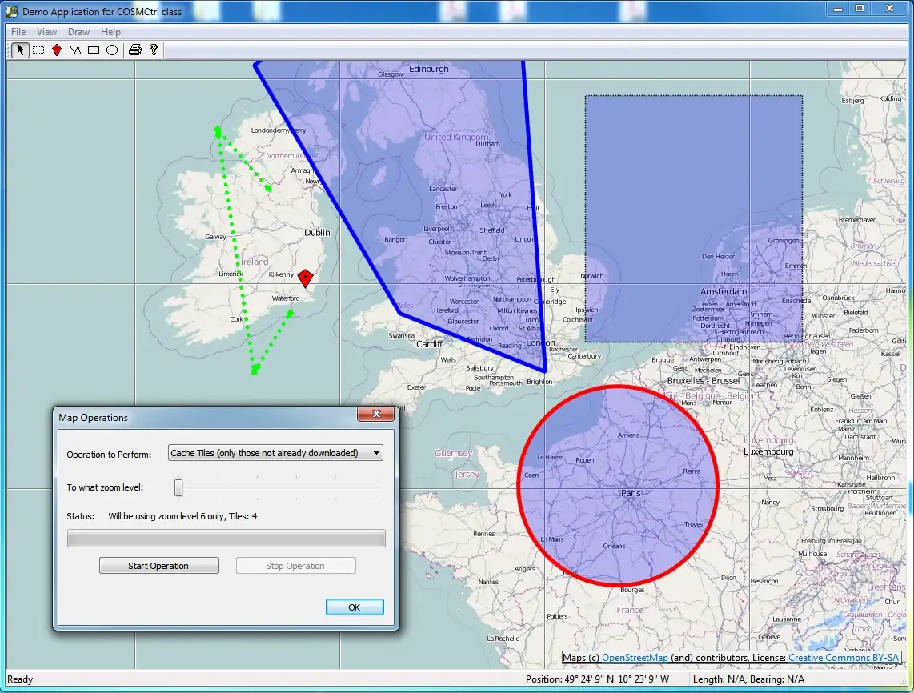Open the File menu
914x693 pixels.
point(18,32)
